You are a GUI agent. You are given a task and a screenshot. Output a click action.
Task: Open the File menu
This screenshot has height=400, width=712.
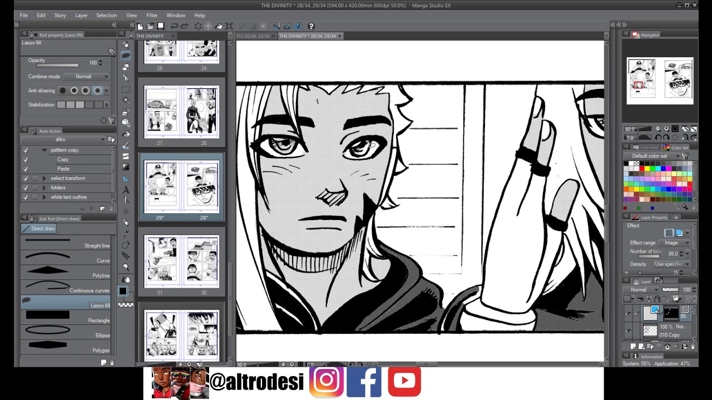pyautogui.click(x=24, y=15)
